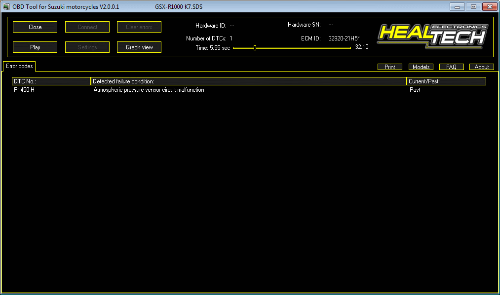Click the DTC No. column header
Screen dimensions: 500x295
point(51,81)
